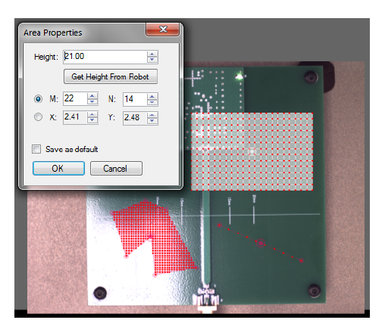Screen dimensions: 385x323
Task: Click center marker of rectangular grid area
Action: 252,152
